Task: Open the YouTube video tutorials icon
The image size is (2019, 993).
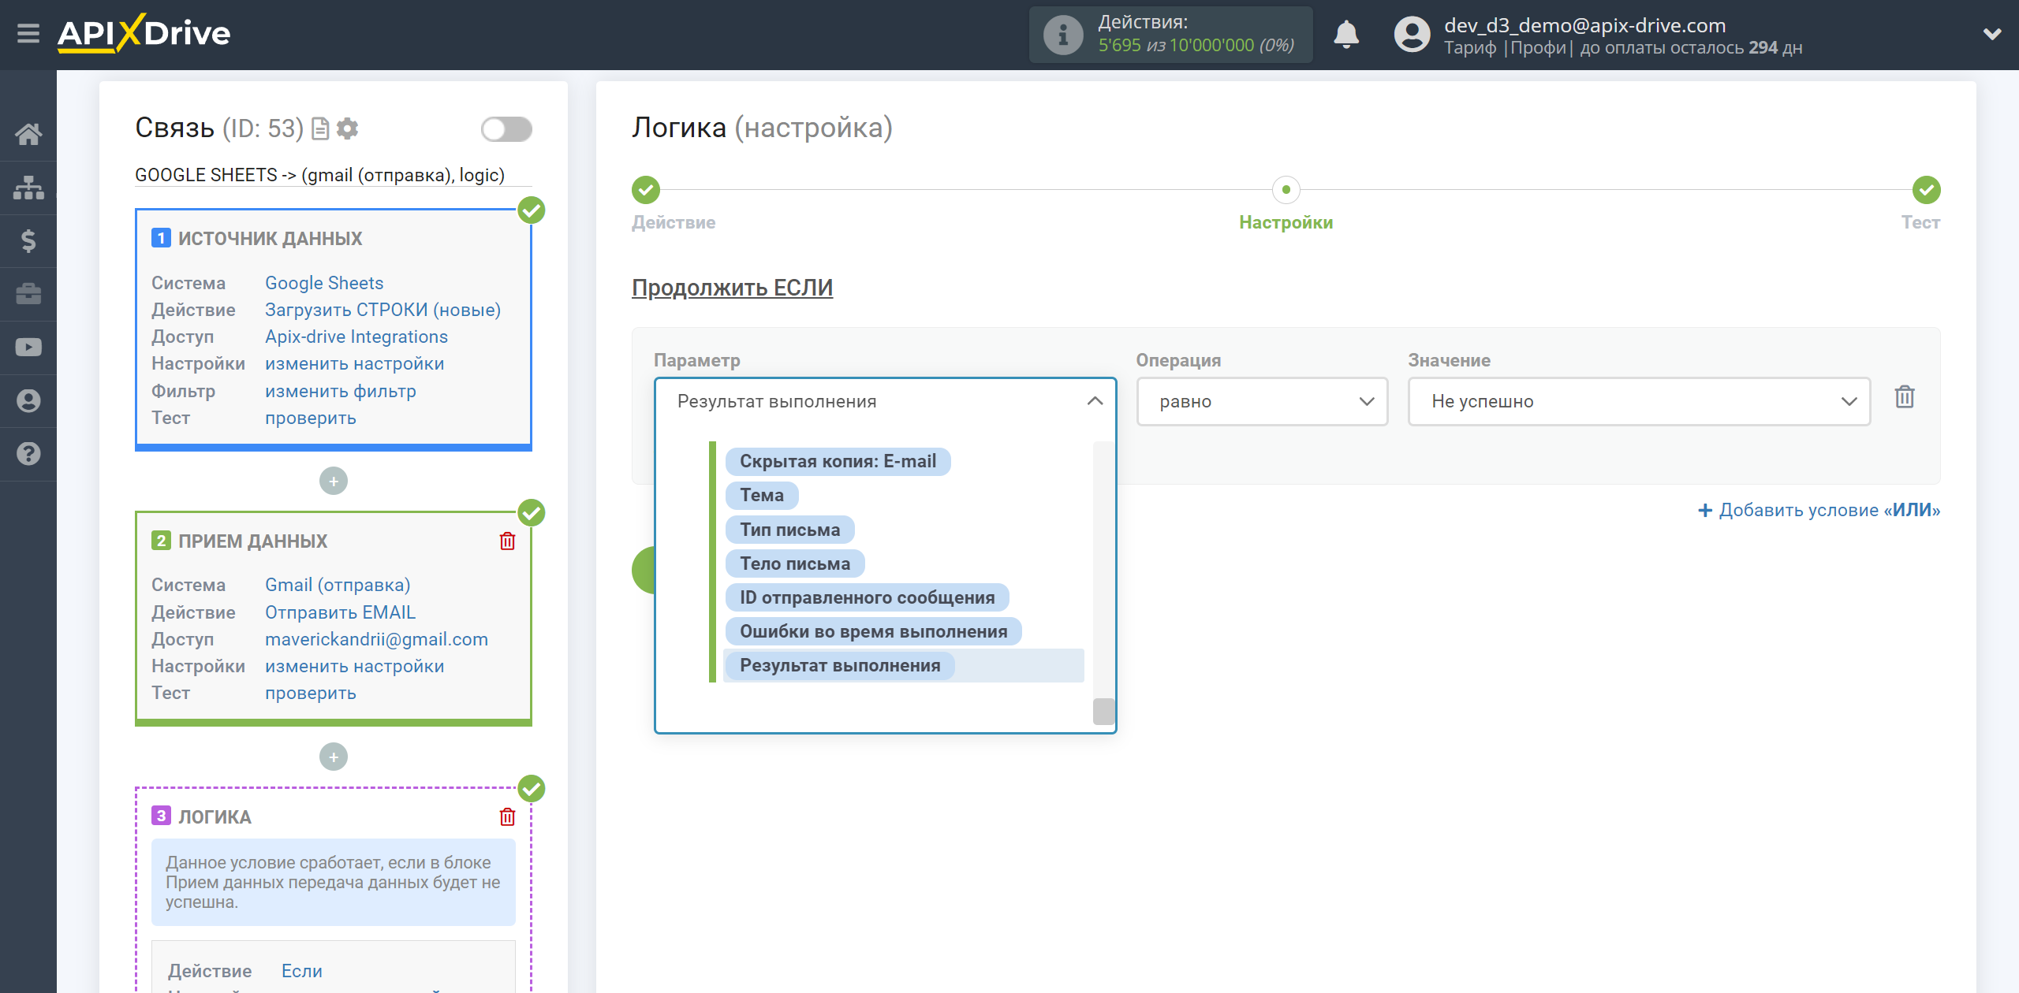Action: click(x=28, y=348)
